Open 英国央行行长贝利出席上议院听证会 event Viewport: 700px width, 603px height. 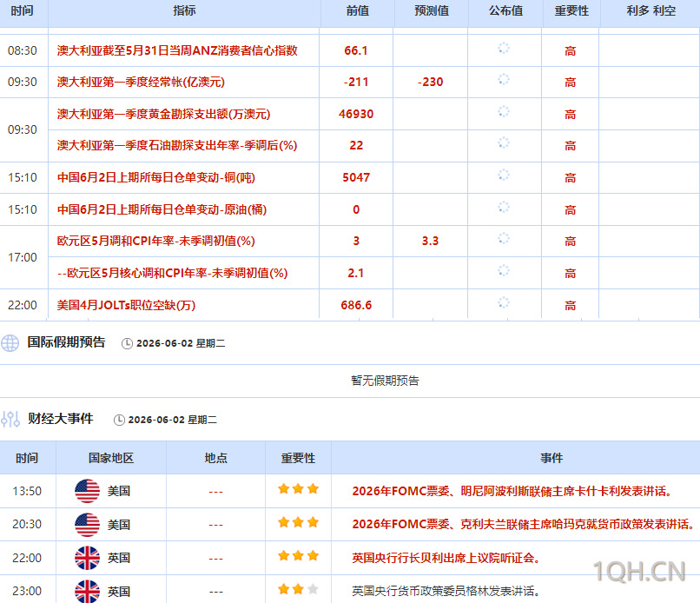coord(446,558)
